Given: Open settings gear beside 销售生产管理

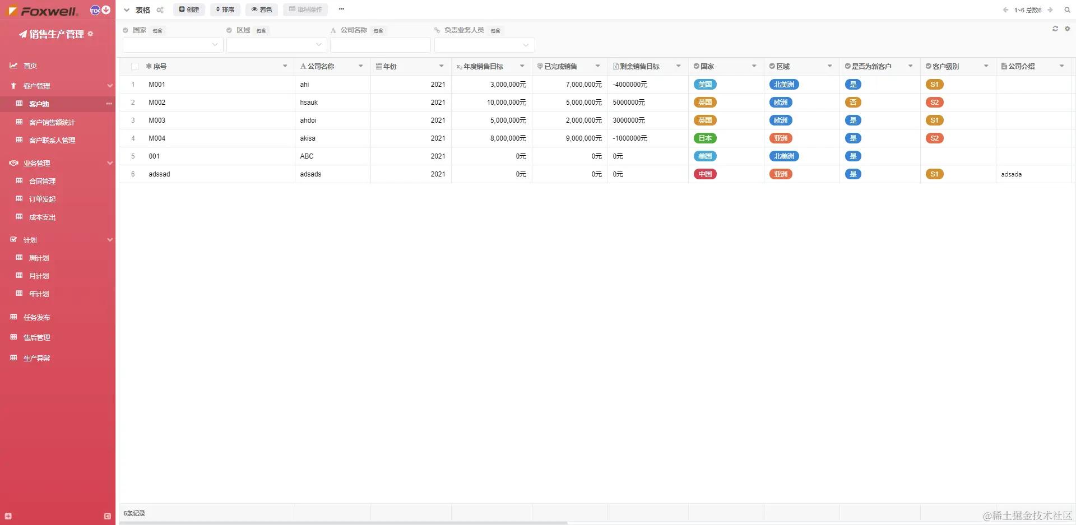Looking at the screenshot, I should (90, 34).
